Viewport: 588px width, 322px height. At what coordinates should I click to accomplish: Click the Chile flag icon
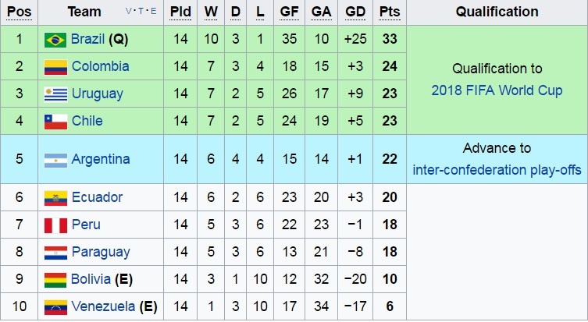pos(55,121)
